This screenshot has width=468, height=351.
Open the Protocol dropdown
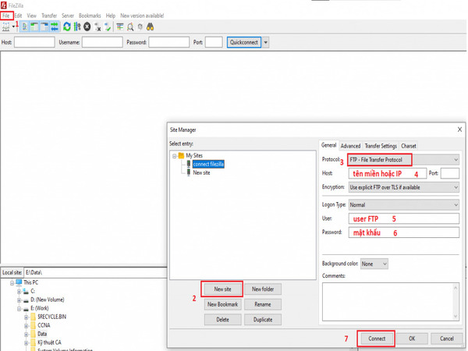[x=402, y=159]
